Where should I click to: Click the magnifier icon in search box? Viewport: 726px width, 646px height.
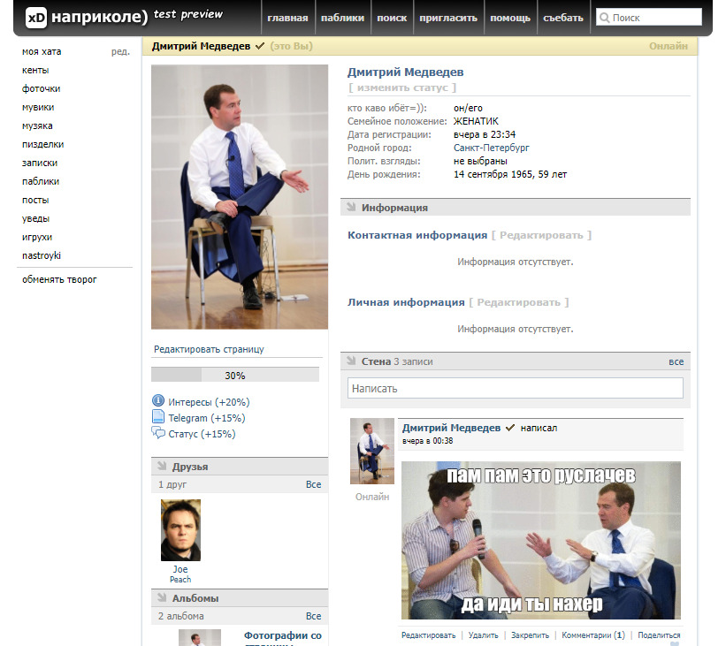point(604,18)
